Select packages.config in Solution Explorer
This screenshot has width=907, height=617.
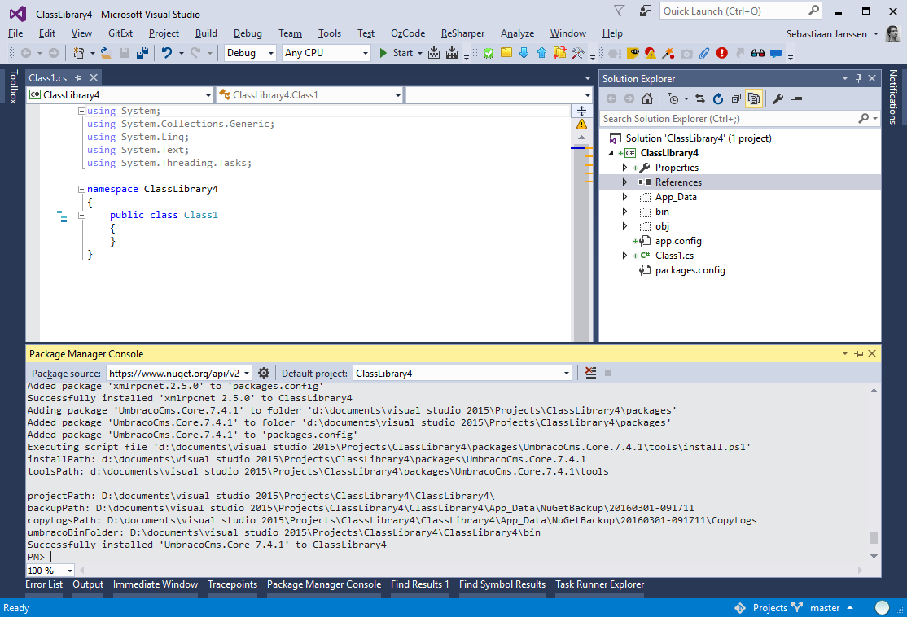coord(690,270)
